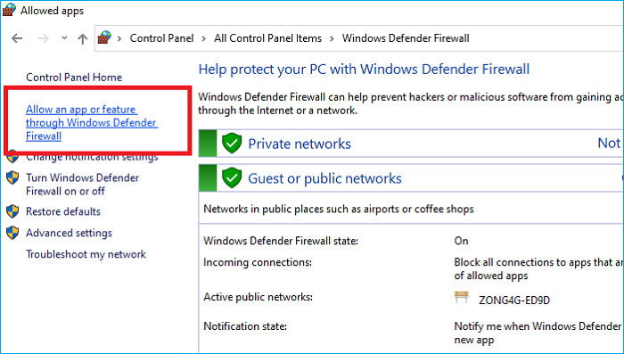Click green shield icon for Private networks
Image resolution: width=624 pixels, height=354 pixels.
pyautogui.click(x=232, y=144)
